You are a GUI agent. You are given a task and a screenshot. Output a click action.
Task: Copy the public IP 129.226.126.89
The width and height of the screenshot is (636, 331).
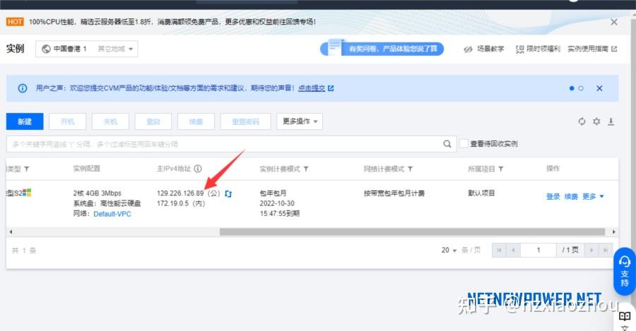228,193
